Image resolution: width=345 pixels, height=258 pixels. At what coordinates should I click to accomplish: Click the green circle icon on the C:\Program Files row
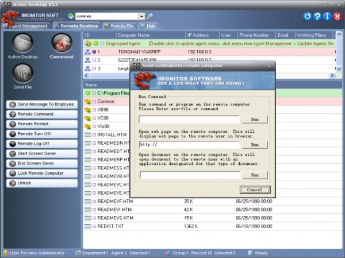coord(87,93)
